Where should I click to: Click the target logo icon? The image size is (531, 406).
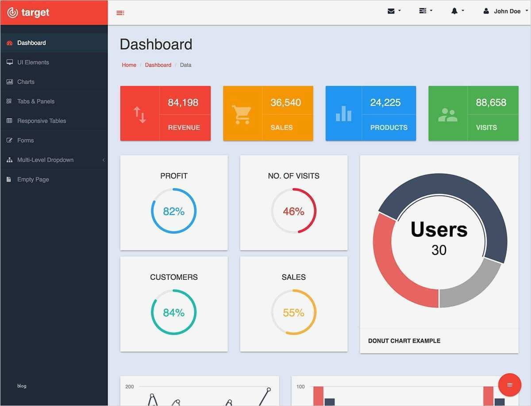[x=12, y=12]
